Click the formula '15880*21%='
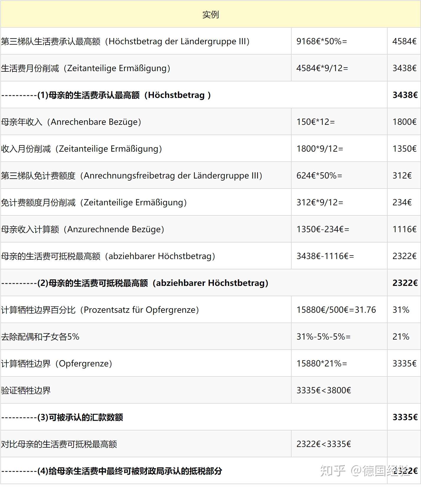The image size is (421, 488). pos(322,363)
